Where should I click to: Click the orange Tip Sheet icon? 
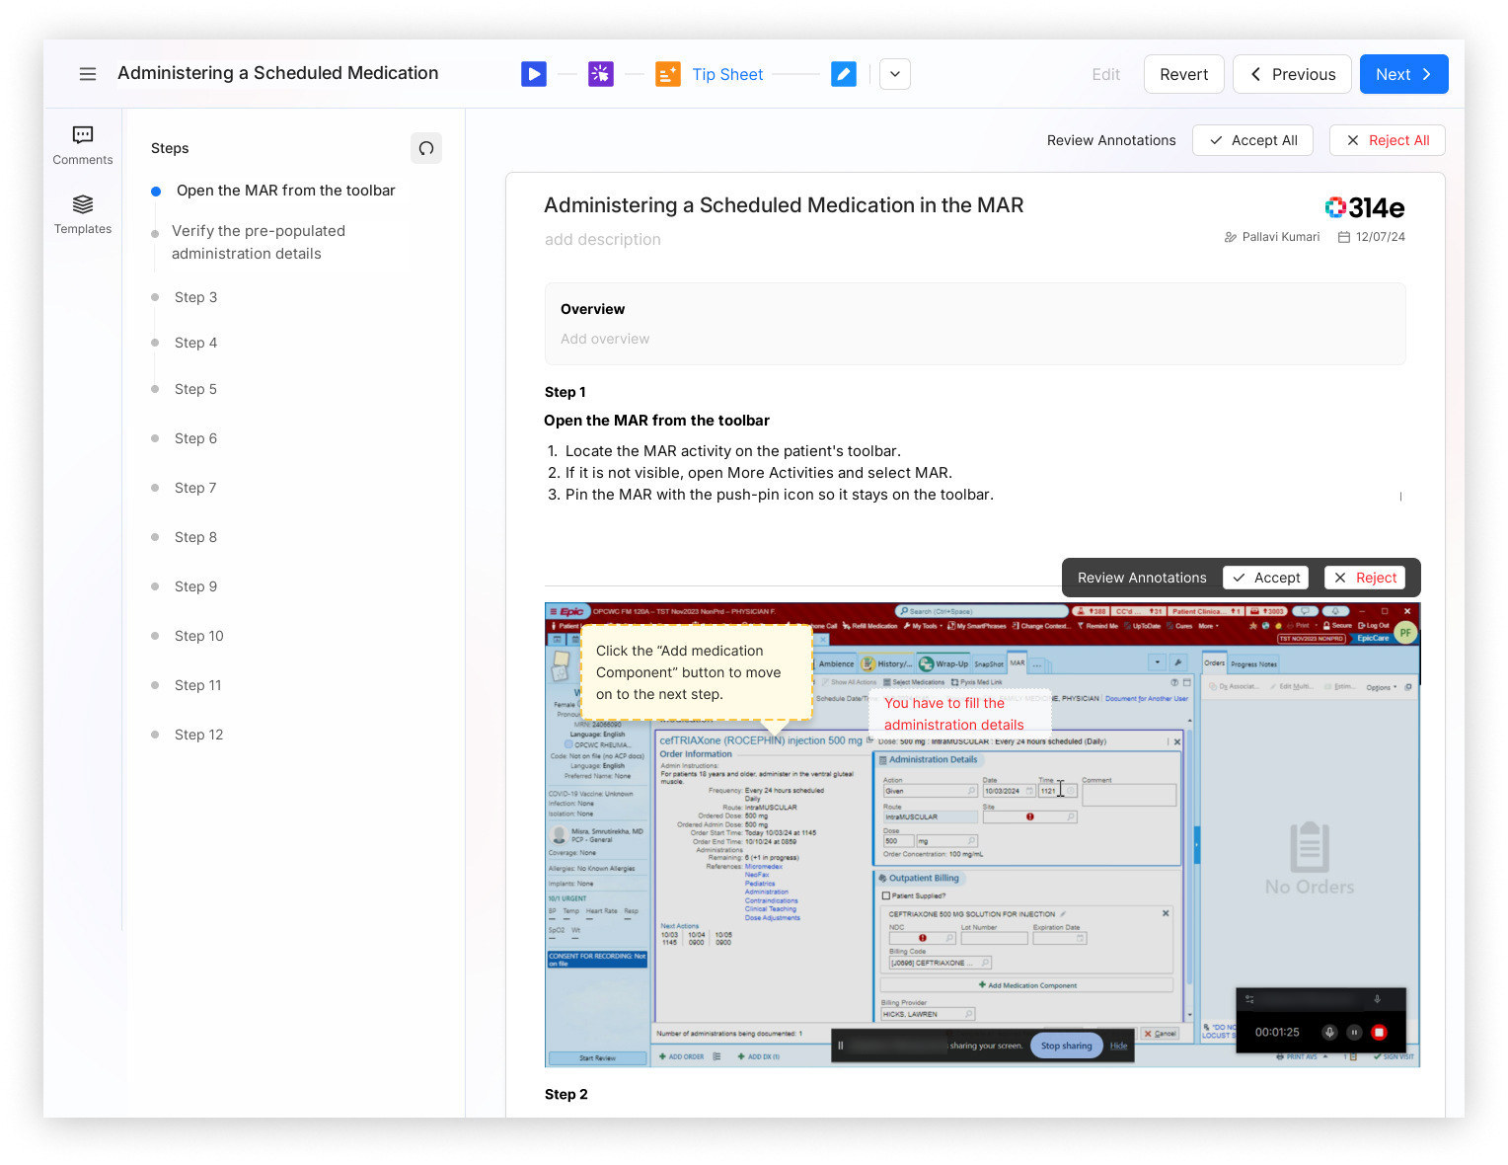pos(668,74)
